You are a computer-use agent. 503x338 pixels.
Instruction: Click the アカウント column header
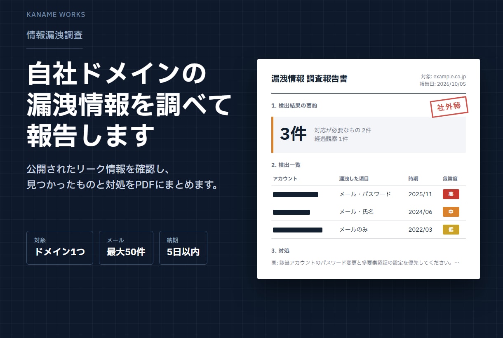coord(285,179)
